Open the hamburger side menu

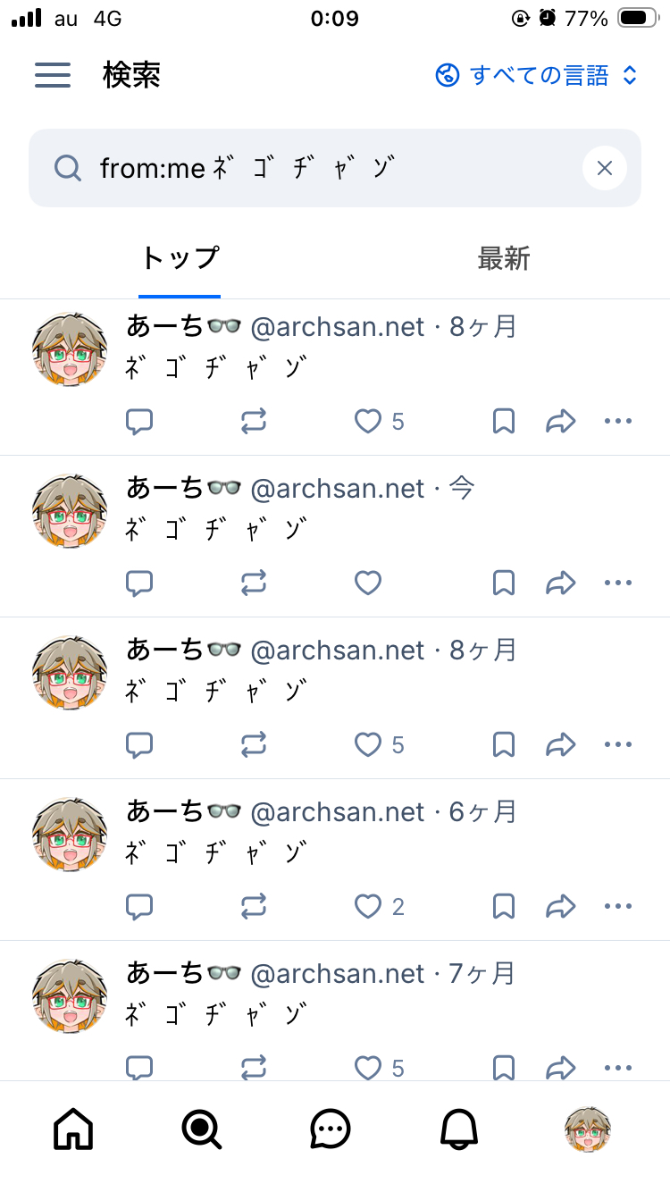point(53,75)
